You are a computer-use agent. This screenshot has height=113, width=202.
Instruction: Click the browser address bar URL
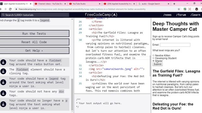pos(82,9)
